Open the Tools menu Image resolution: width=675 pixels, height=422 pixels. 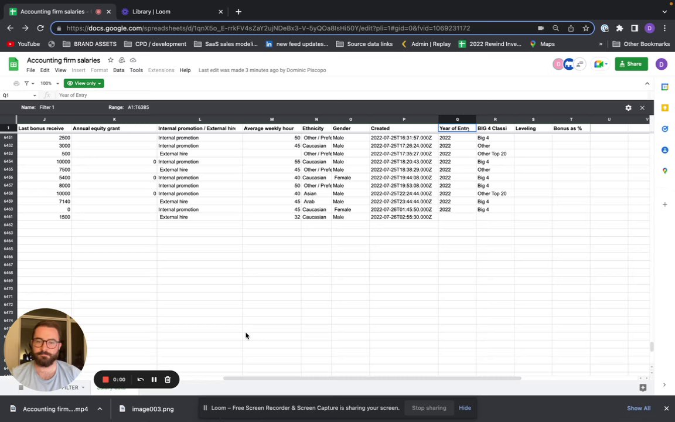pyautogui.click(x=136, y=70)
